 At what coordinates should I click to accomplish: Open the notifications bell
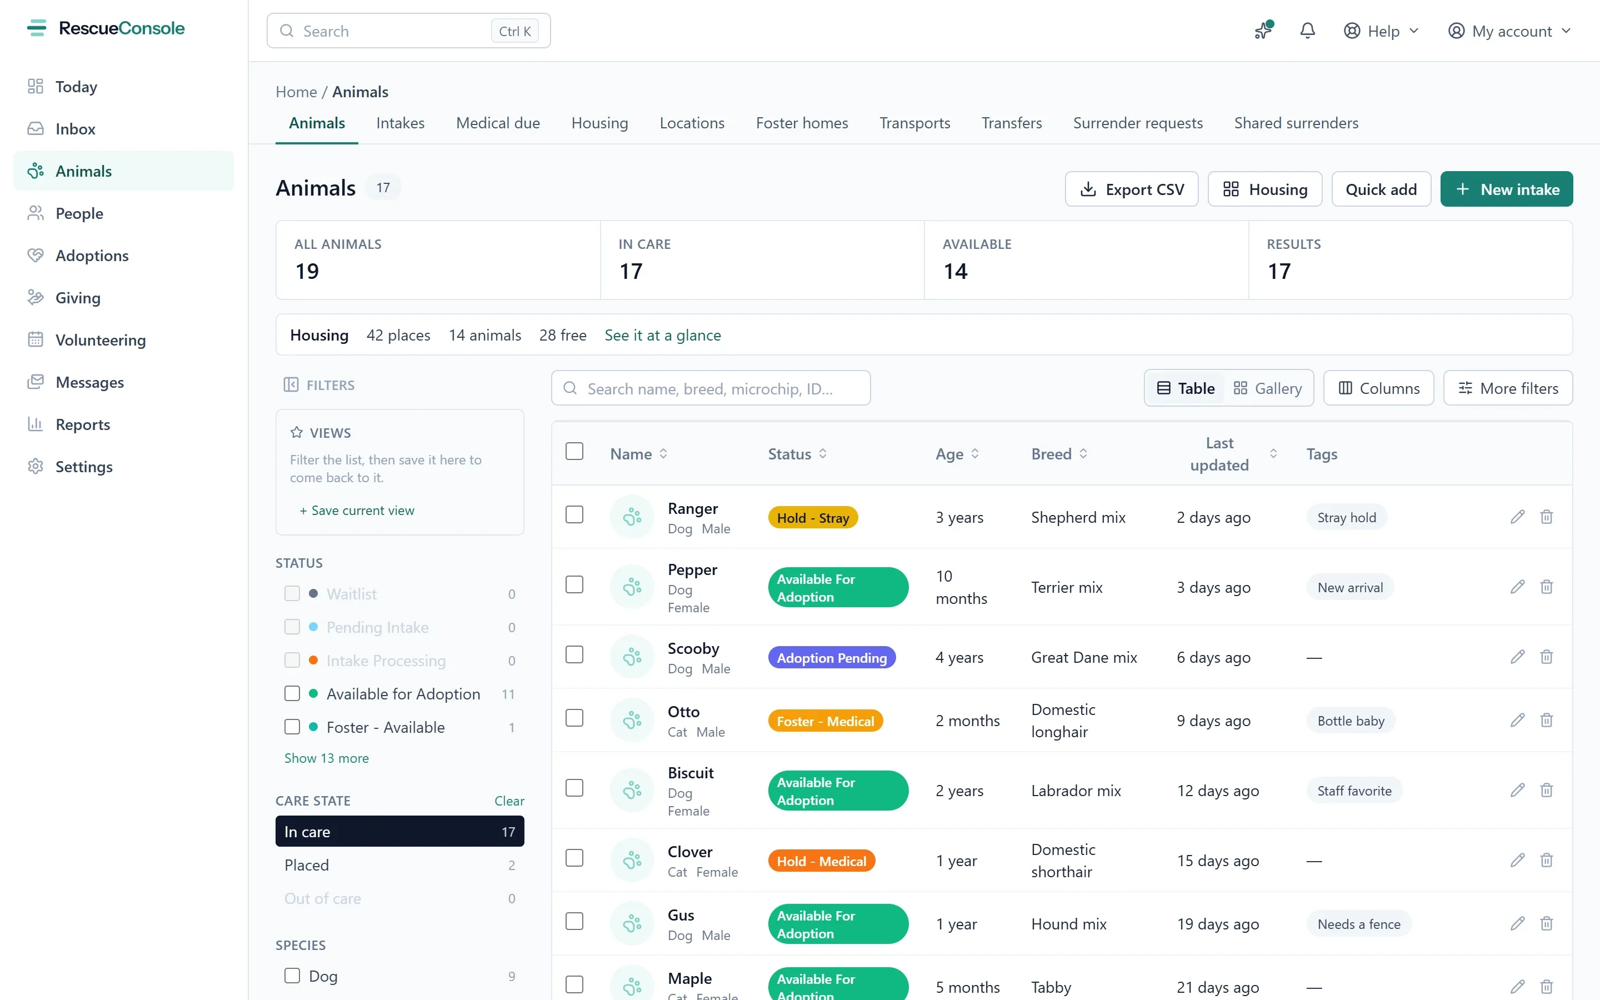[x=1307, y=31]
